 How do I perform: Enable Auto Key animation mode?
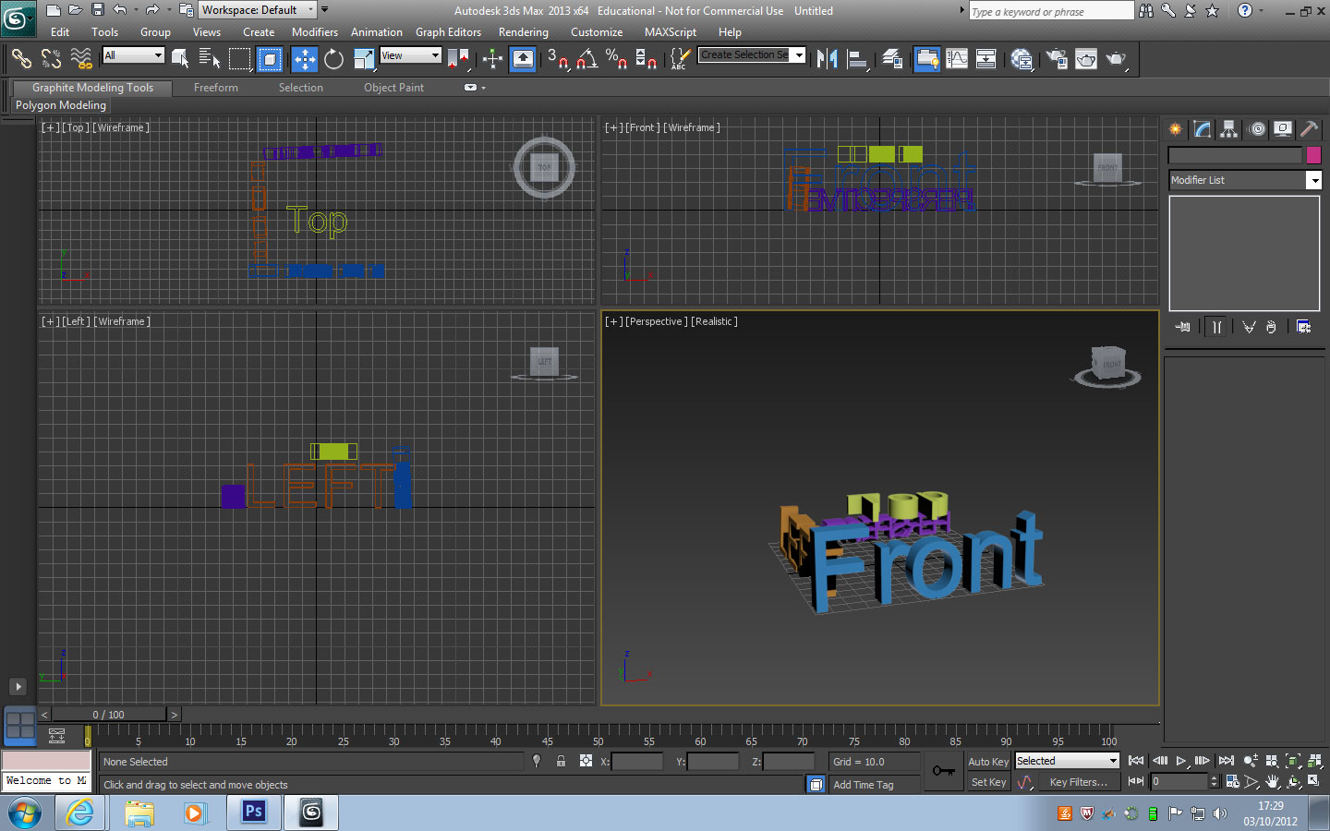[988, 761]
